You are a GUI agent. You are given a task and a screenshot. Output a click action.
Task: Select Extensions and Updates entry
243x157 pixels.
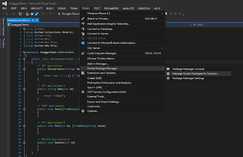point(102,73)
